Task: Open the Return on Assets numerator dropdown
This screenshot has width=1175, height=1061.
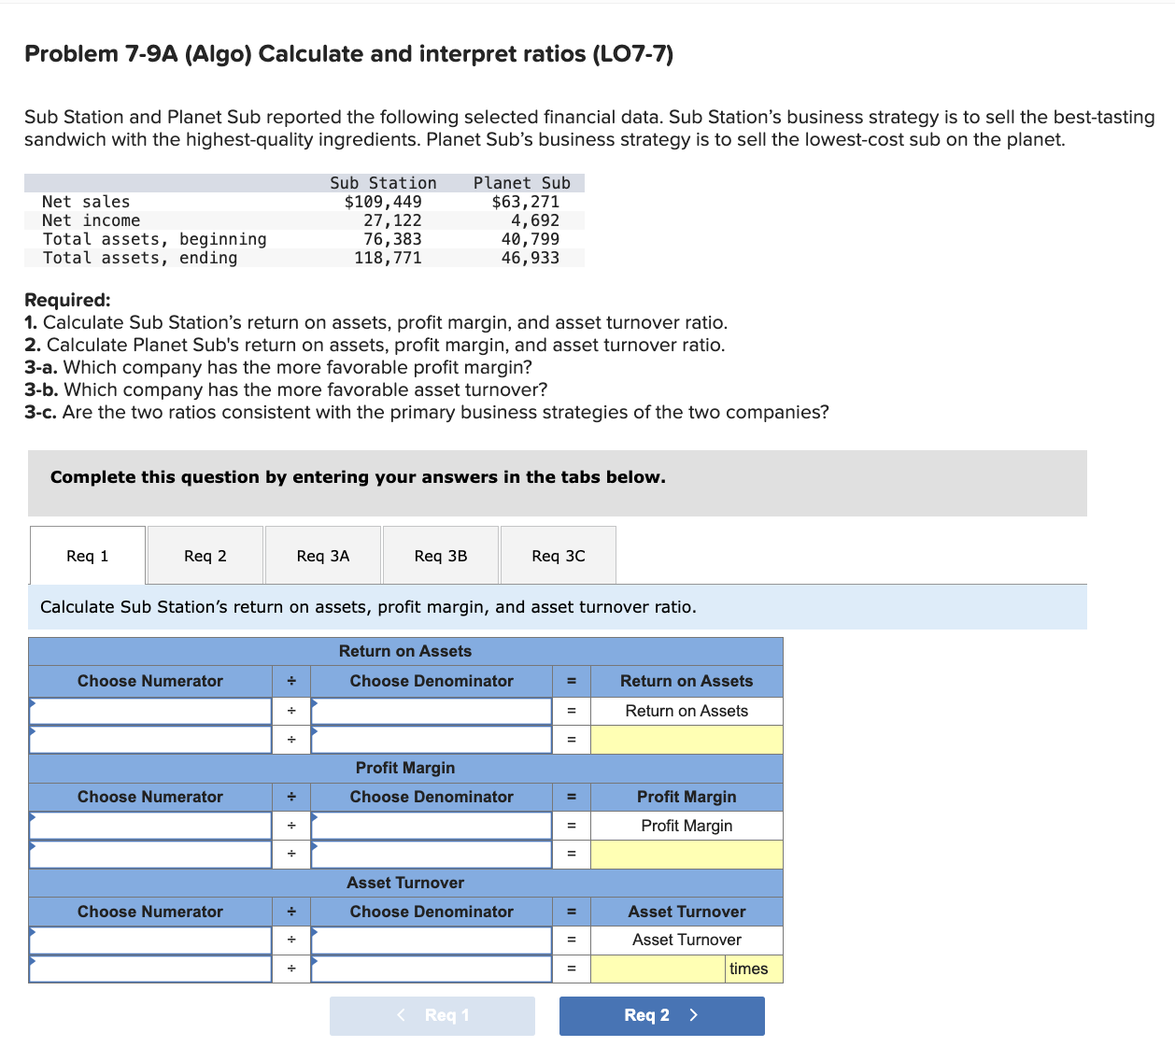Action: pos(149,711)
